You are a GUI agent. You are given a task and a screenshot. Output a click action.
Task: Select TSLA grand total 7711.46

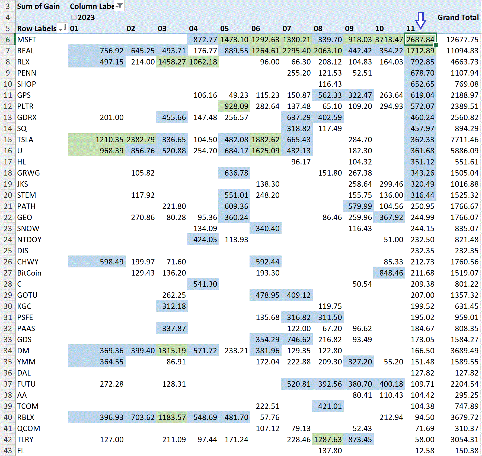(464, 140)
